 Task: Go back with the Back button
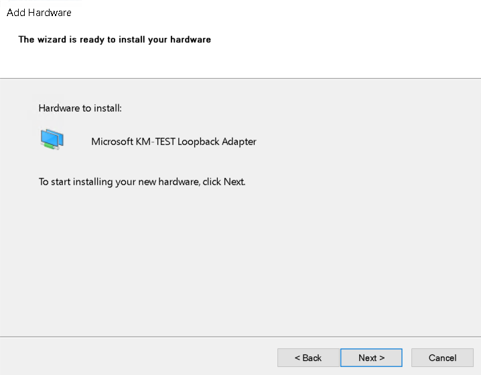[308, 358]
